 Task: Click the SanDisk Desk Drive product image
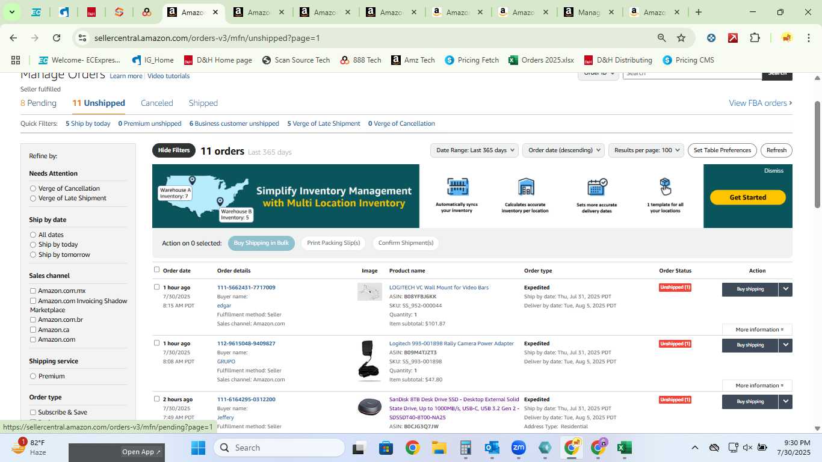(369, 407)
